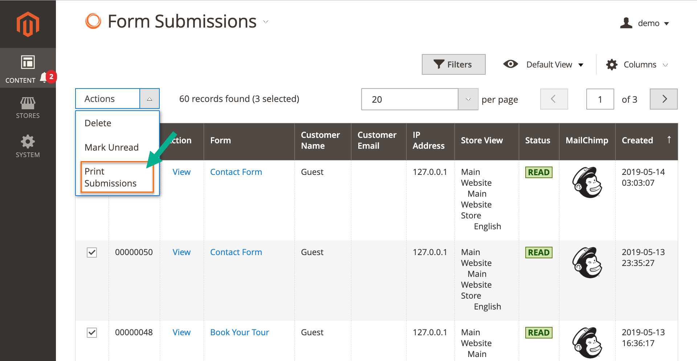Click the eye icon beside Default View
The height and width of the screenshot is (361, 697).
point(510,64)
